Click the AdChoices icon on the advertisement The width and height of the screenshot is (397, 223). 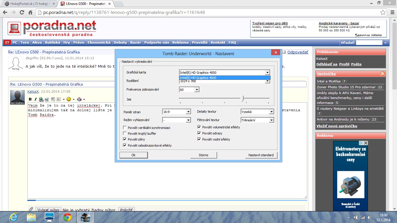(x=361, y=143)
